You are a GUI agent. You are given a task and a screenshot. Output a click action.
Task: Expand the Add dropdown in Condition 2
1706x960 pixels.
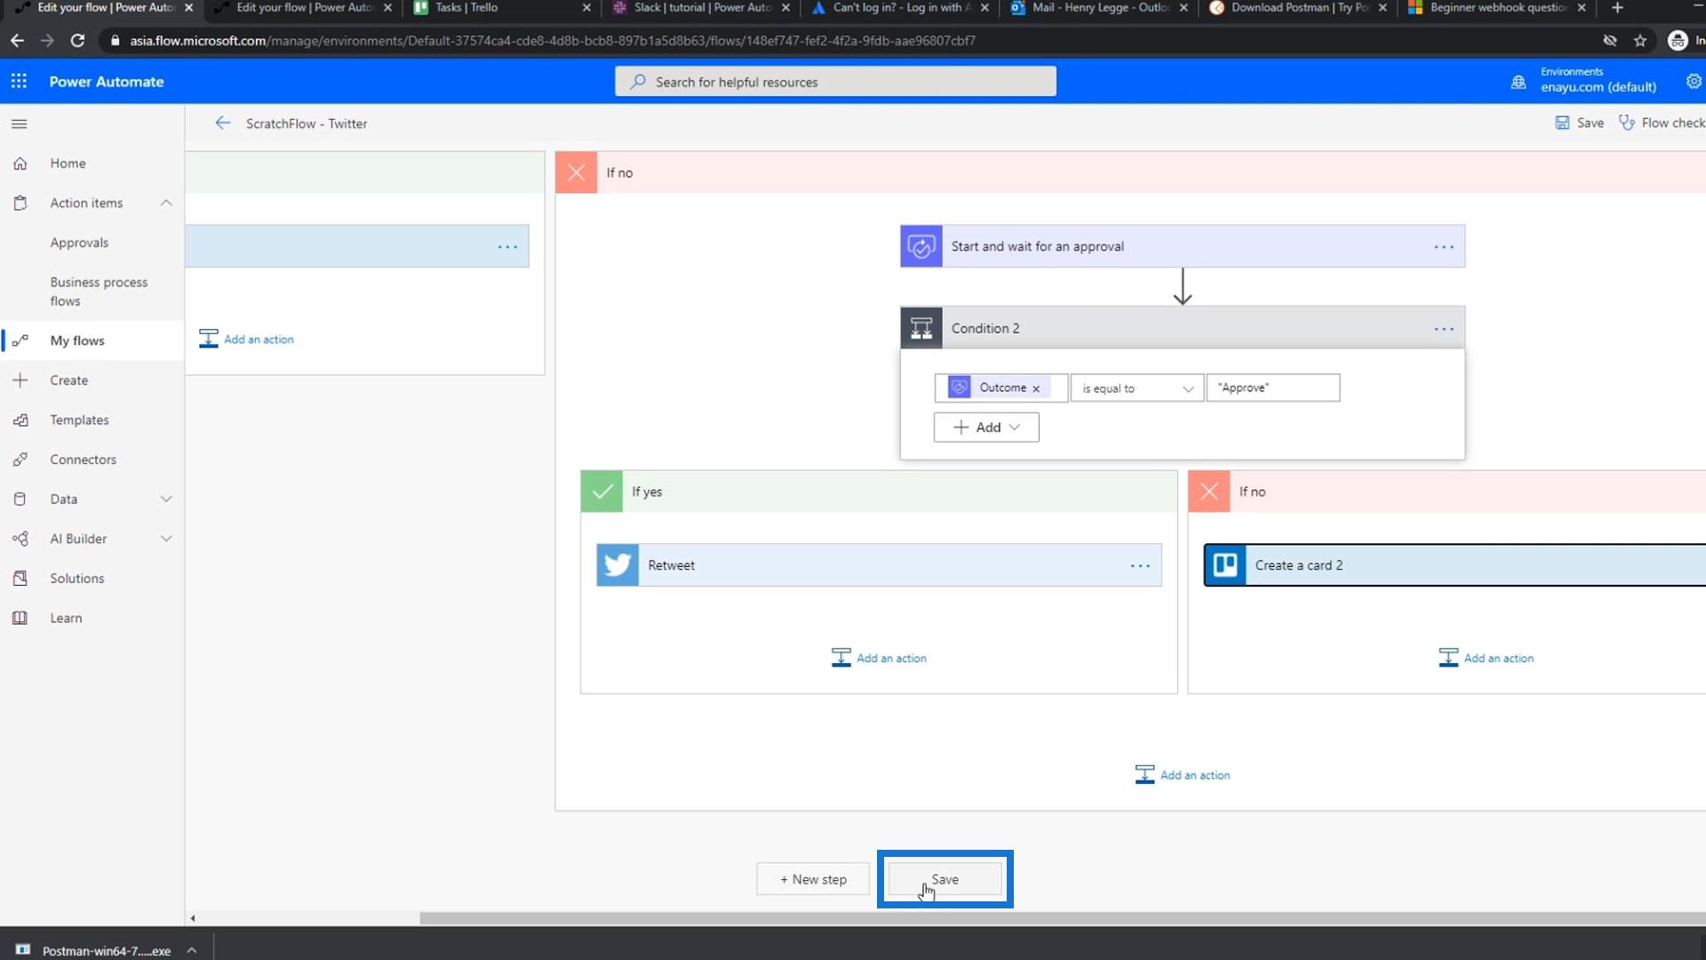coord(986,428)
